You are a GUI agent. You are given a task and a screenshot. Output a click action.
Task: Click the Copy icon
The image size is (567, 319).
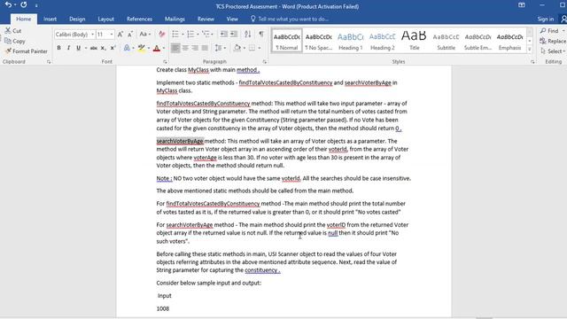[x=8, y=41]
